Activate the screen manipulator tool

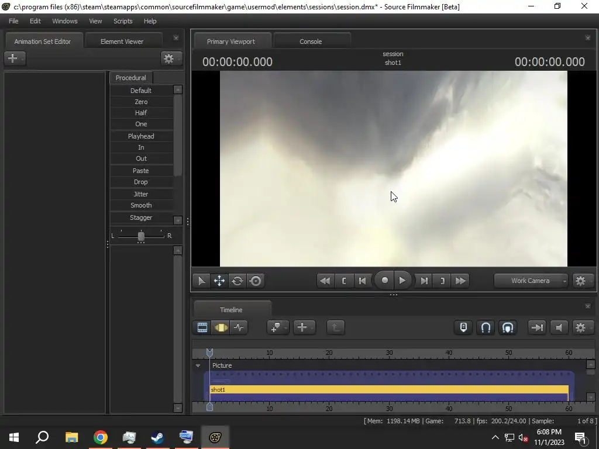pos(256,281)
